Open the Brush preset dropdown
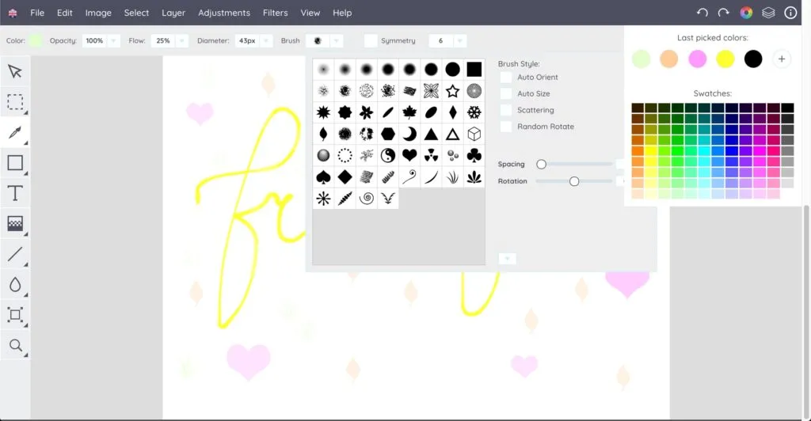811x421 pixels. point(337,40)
